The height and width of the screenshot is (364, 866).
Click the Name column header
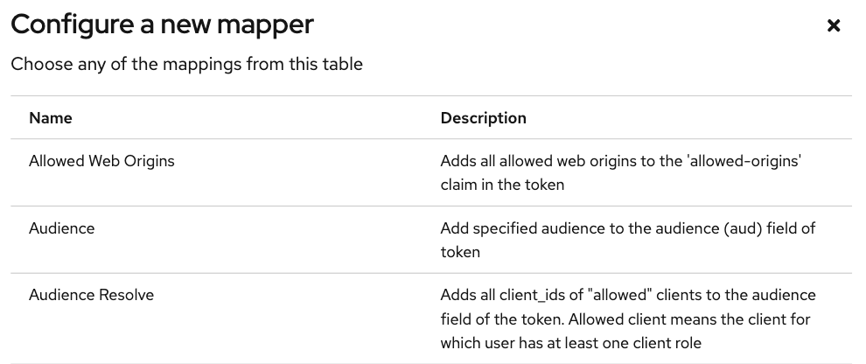coord(50,118)
